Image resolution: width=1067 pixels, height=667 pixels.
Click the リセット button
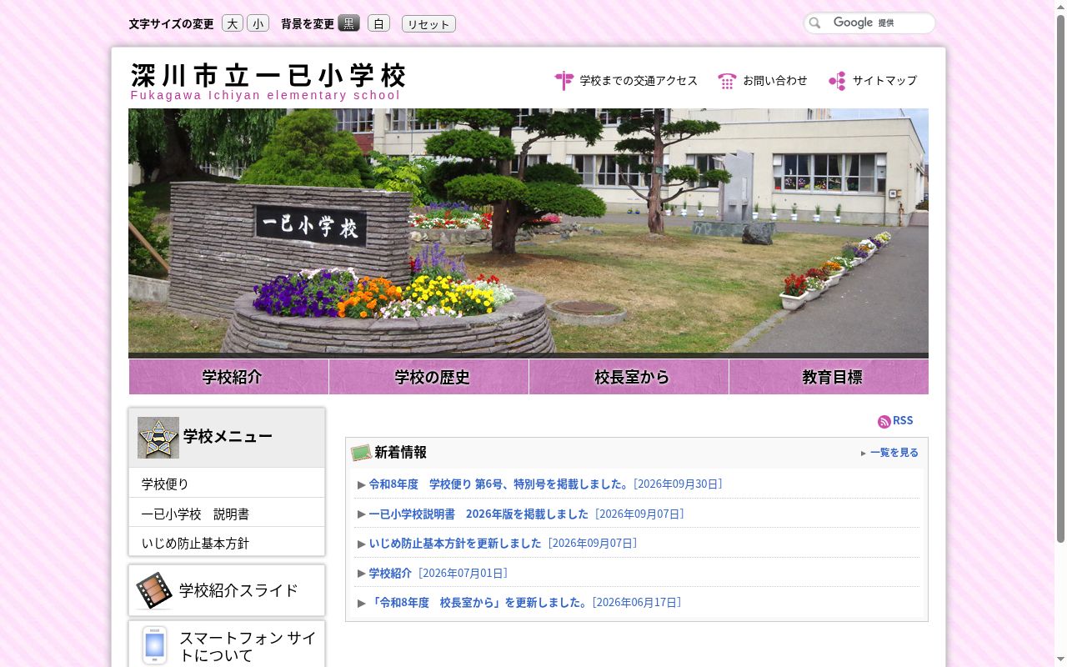click(428, 23)
